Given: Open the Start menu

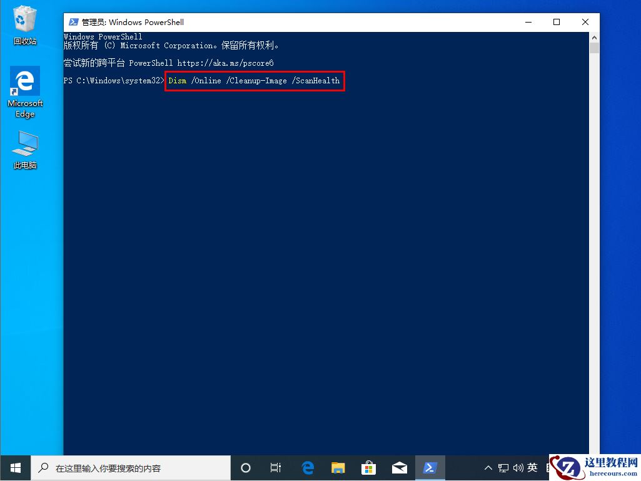Looking at the screenshot, I should [15, 468].
